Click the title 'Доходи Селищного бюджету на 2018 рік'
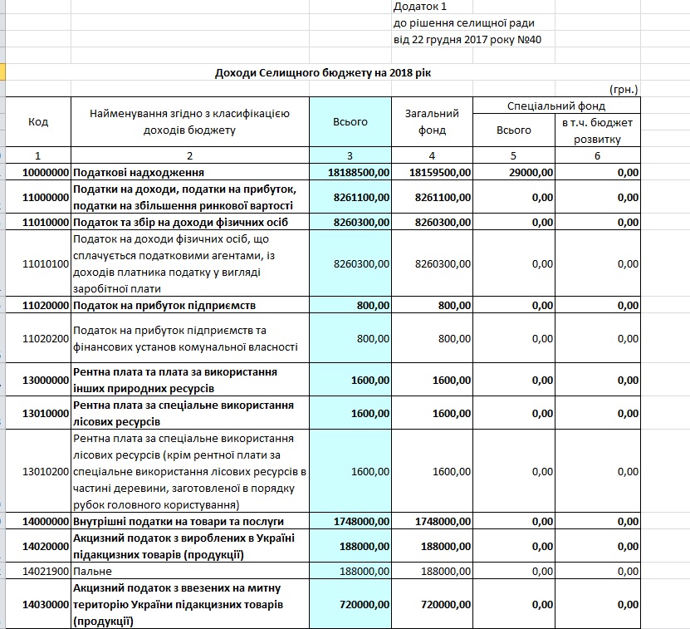690x629 pixels. tap(323, 72)
